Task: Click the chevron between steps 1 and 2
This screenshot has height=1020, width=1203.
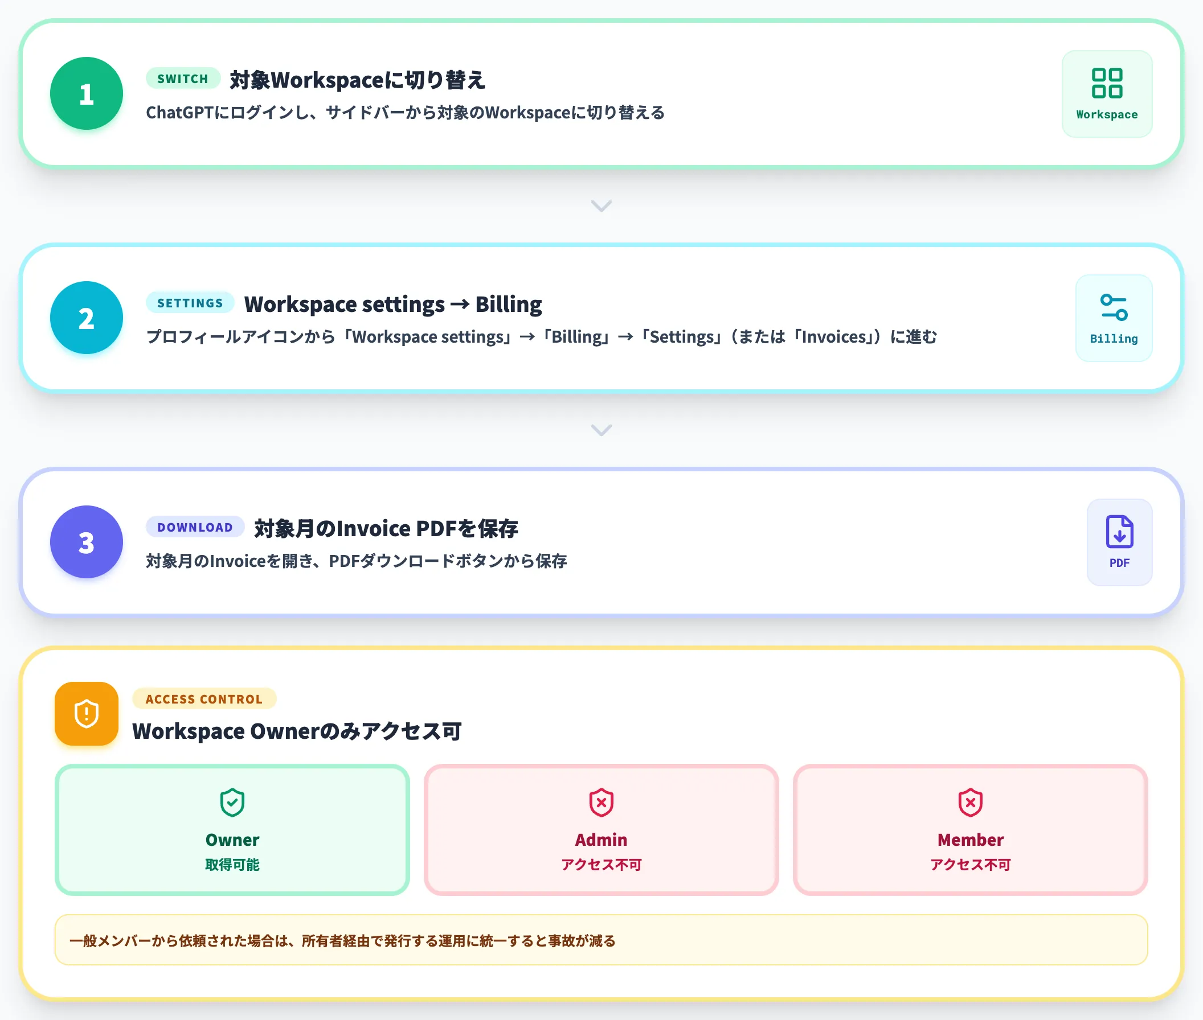Action: pos(601,206)
